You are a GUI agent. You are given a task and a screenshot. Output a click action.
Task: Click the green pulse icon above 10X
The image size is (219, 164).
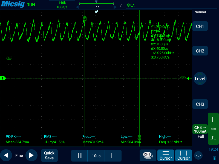tap(213, 120)
